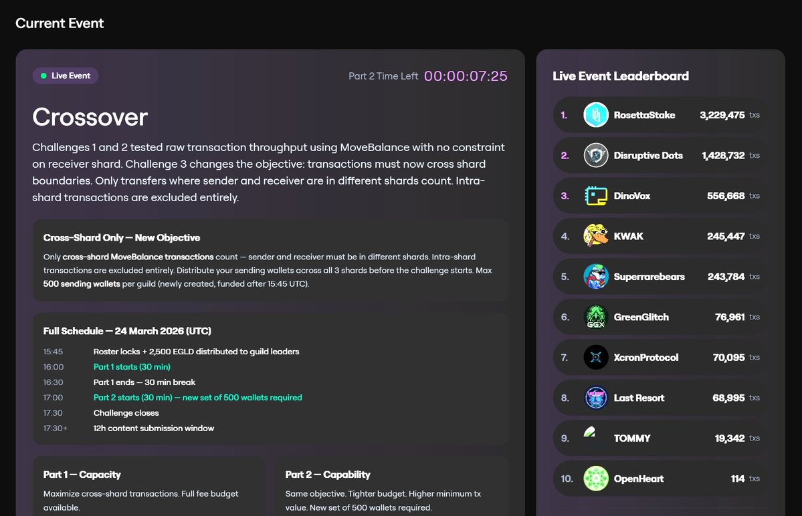Open Superrarebears guild name
Image resolution: width=802 pixels, height=516 pixels.
tap(649, 277)
